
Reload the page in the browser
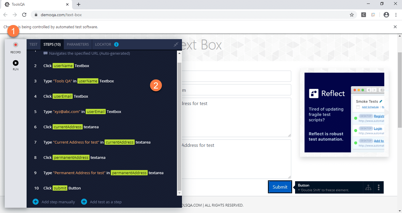click(25, 15)
